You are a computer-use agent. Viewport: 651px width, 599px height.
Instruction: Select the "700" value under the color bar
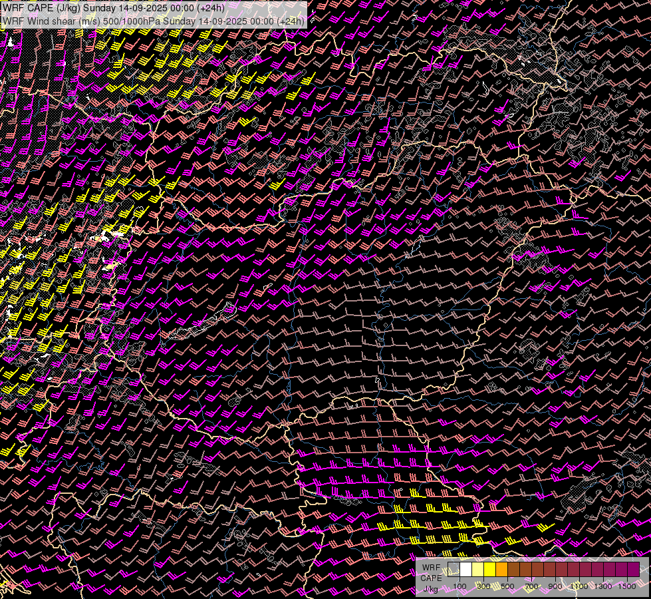[531, 586]
